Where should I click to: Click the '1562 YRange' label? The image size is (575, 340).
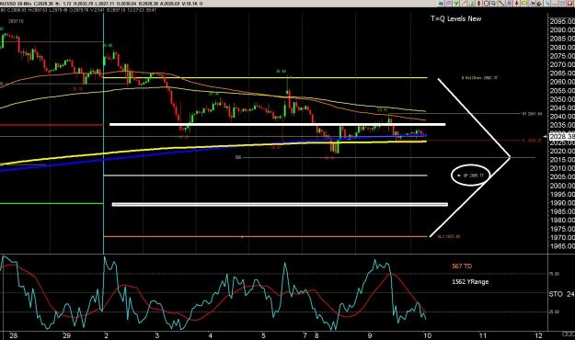470,282
